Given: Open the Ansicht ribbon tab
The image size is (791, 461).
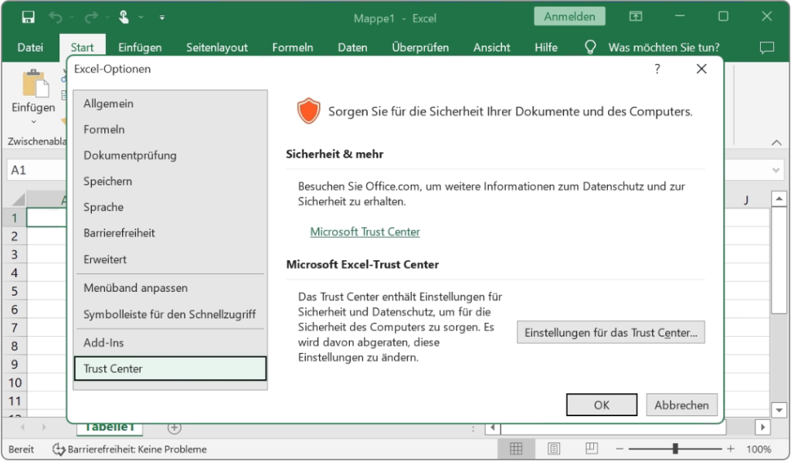Looking at the screenshot, I should [x=491, y=47].
